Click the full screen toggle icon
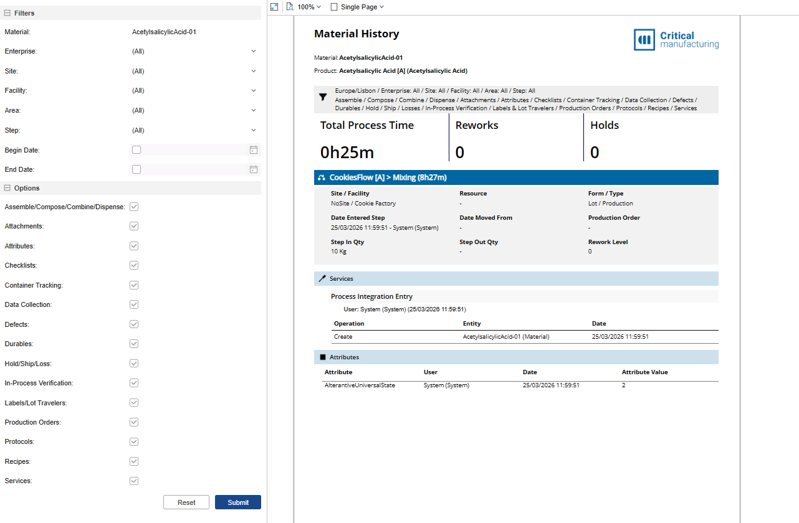Image resolution: width=799 pixels, height=523 pixels. click(274, 7)
